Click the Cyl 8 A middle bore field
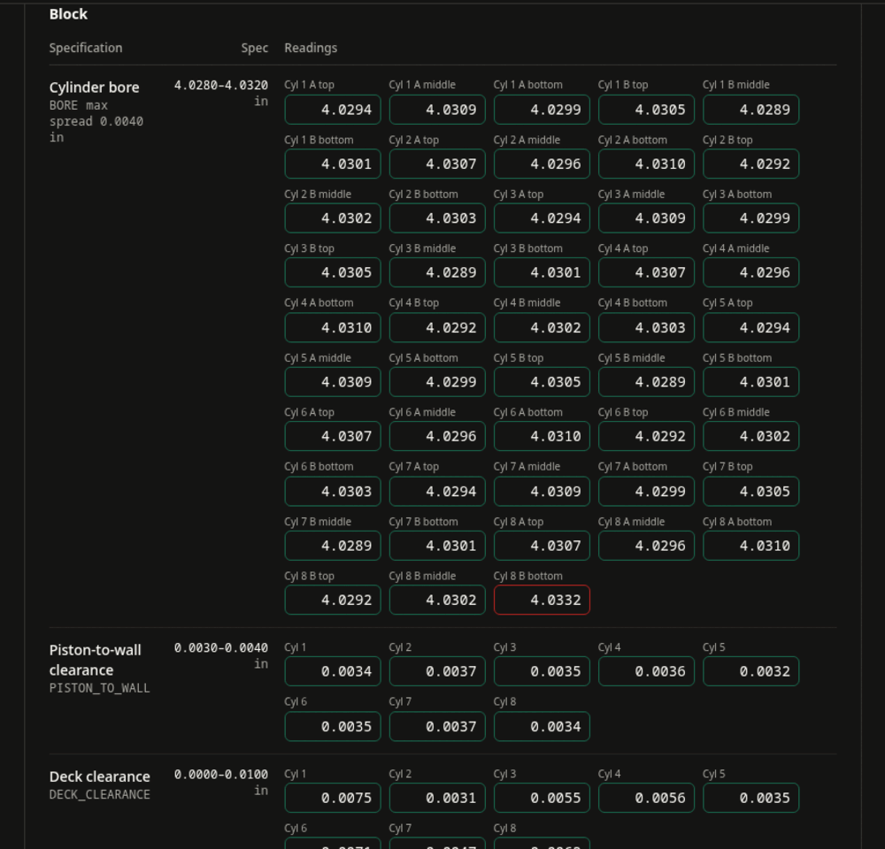The width and height of the screenshot is (885, 849). click(x=646, y=546)
